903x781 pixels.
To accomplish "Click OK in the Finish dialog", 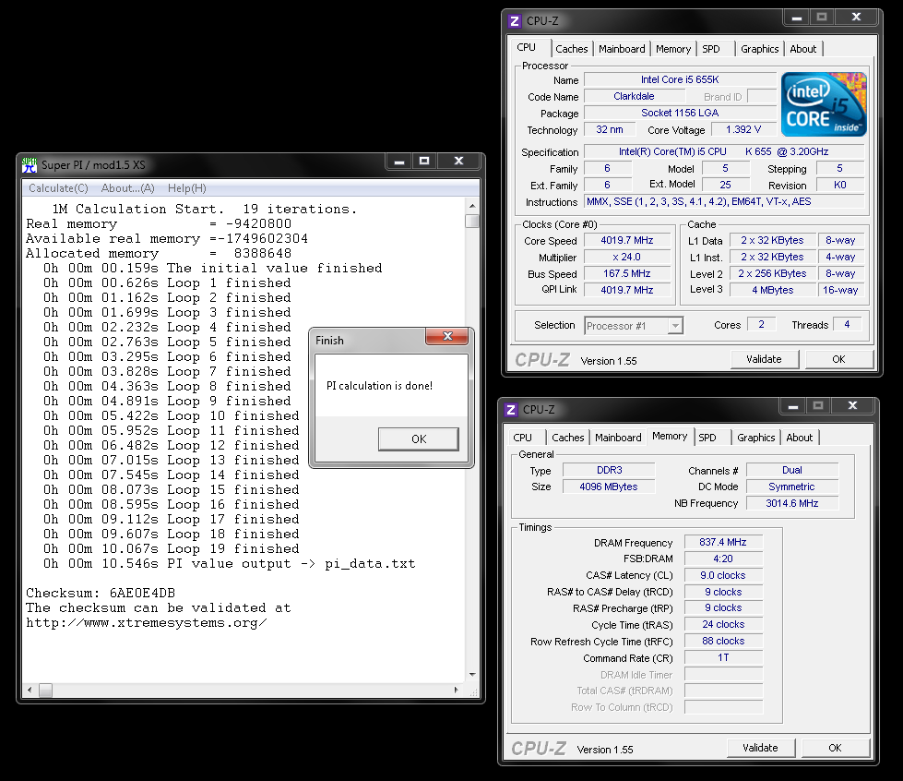I will (419, 439).
